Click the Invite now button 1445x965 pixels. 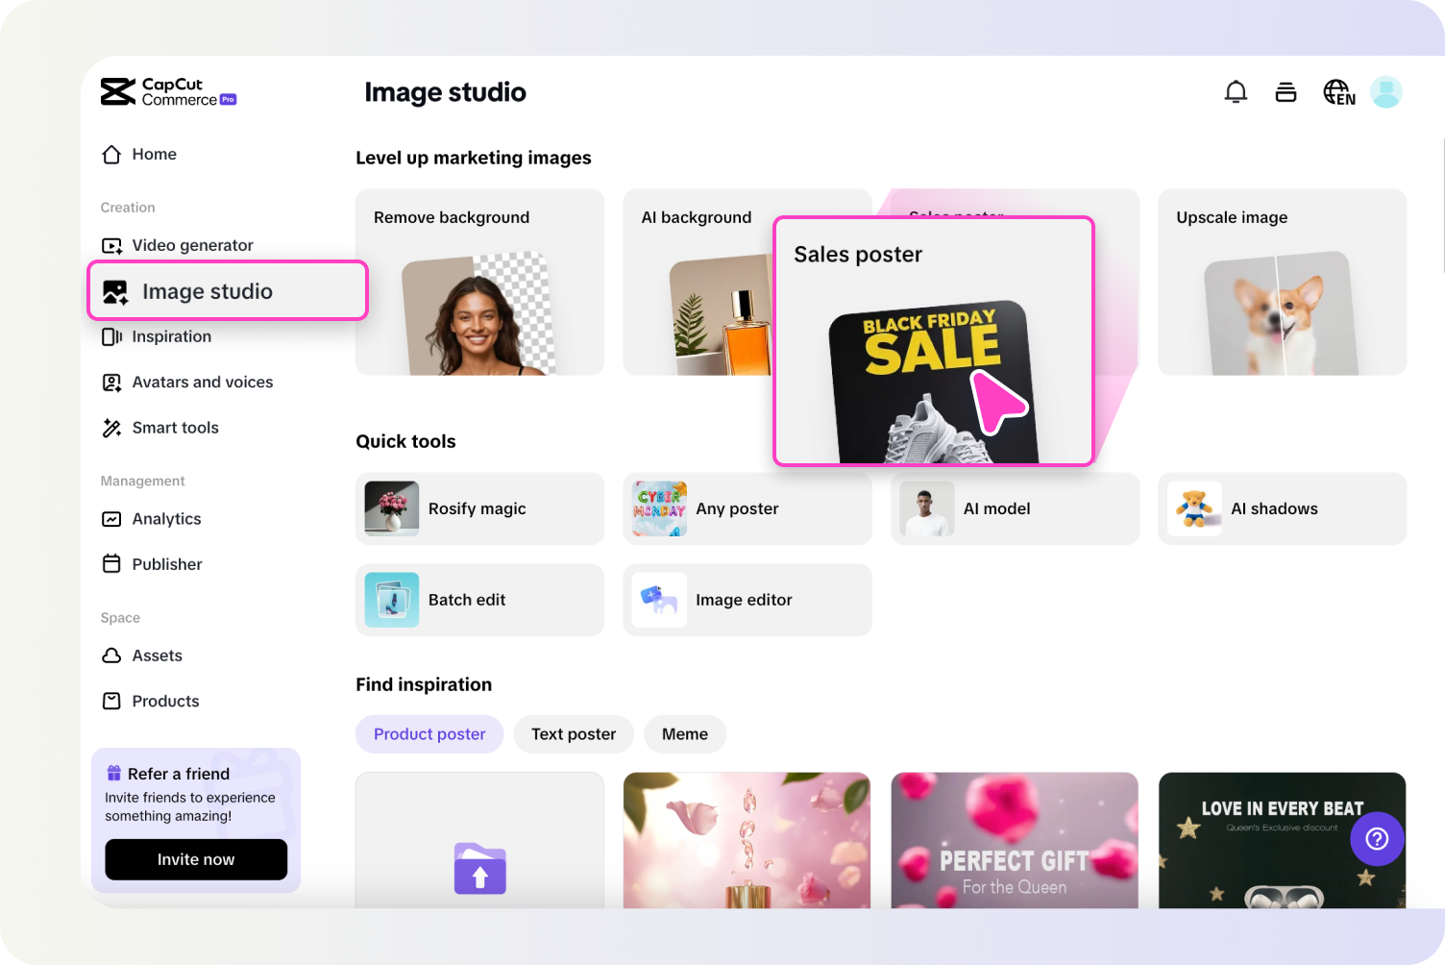click(195, 859)
